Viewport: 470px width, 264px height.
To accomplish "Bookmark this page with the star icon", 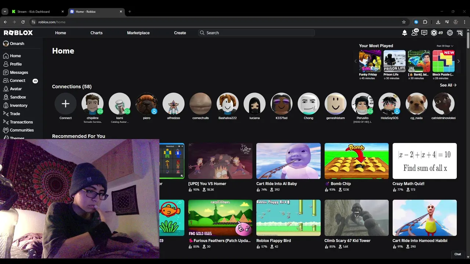I will coord(404,22).
